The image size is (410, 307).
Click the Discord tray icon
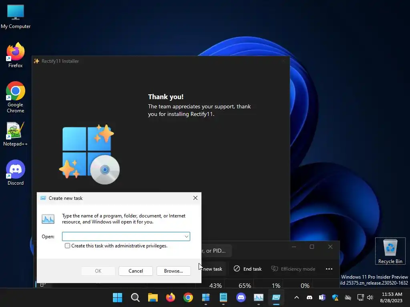coord(310,297)
